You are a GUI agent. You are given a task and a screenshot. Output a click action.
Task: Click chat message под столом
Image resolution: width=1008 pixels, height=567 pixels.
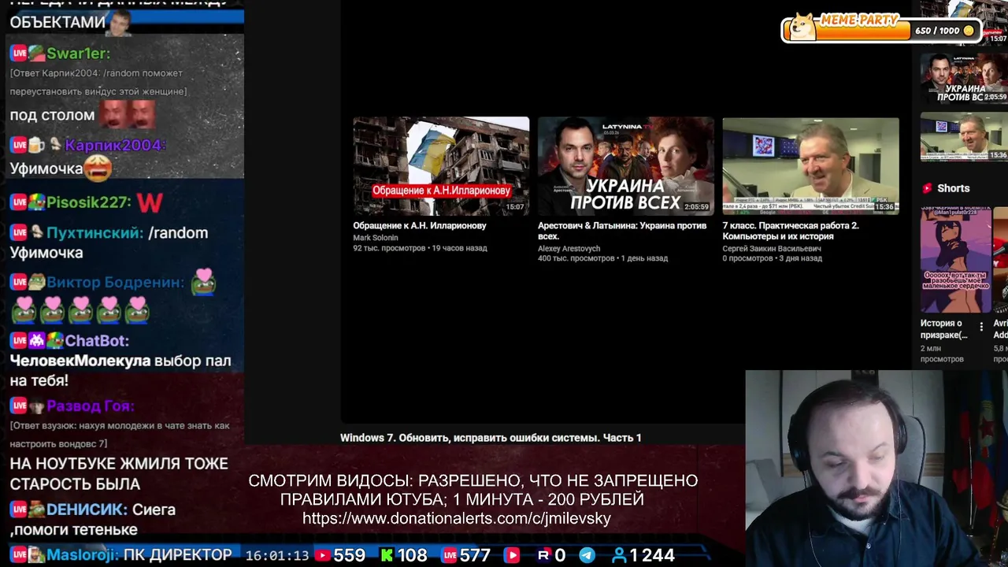click(x=52, y=116)
